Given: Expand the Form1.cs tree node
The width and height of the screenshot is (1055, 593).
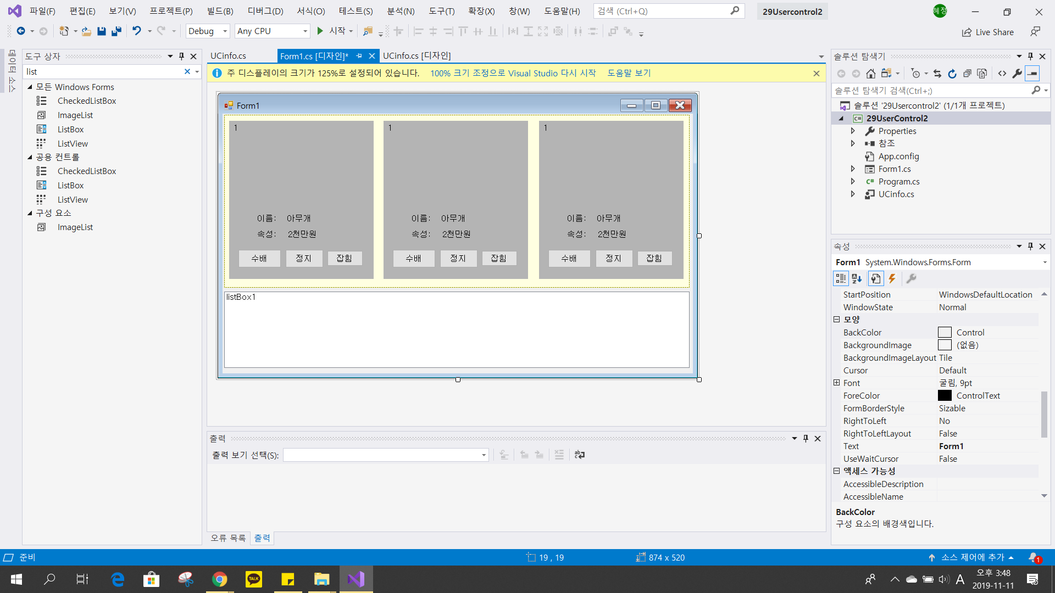Looking at the screenshot, I should pyautogui.click(x=853, y=169).
